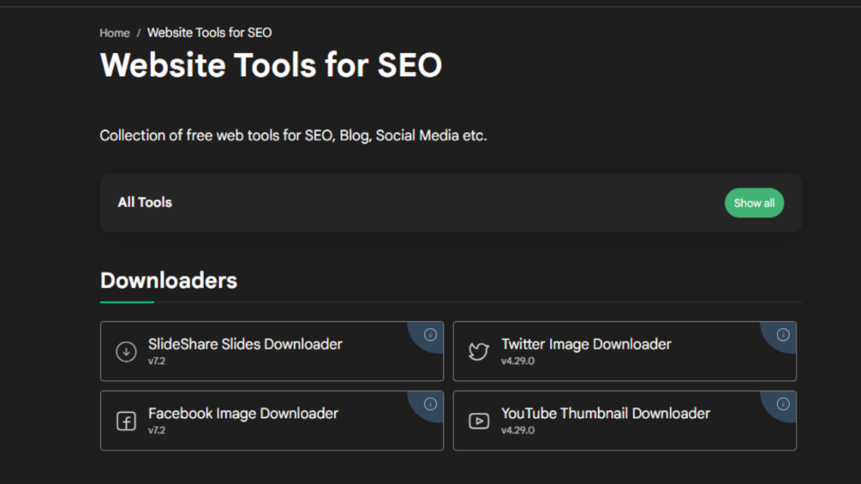Click the Twitter bird icon
Screen dimensions: 861x484
tap(479, 351)
